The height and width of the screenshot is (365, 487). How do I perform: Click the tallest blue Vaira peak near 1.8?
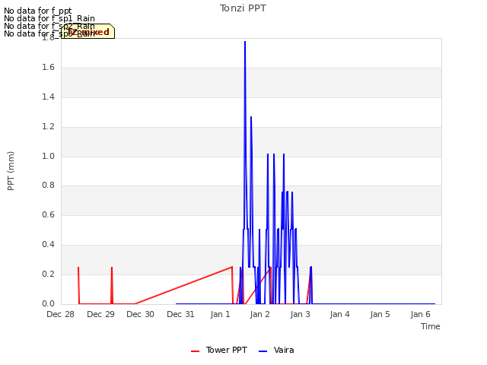tap(245, 43)
